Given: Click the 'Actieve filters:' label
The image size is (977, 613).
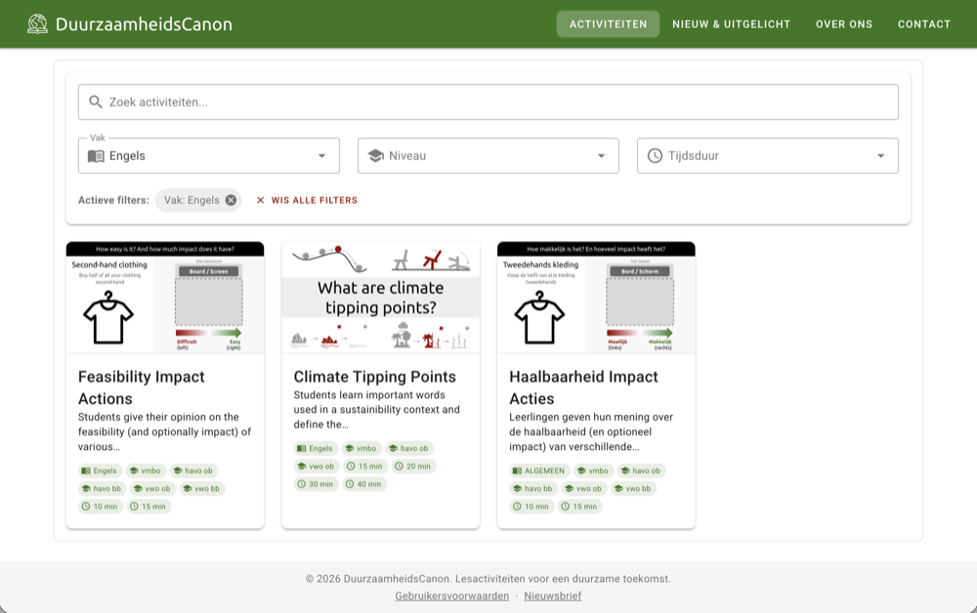Looking at the screenshot, I should click(x=113, y=200).
